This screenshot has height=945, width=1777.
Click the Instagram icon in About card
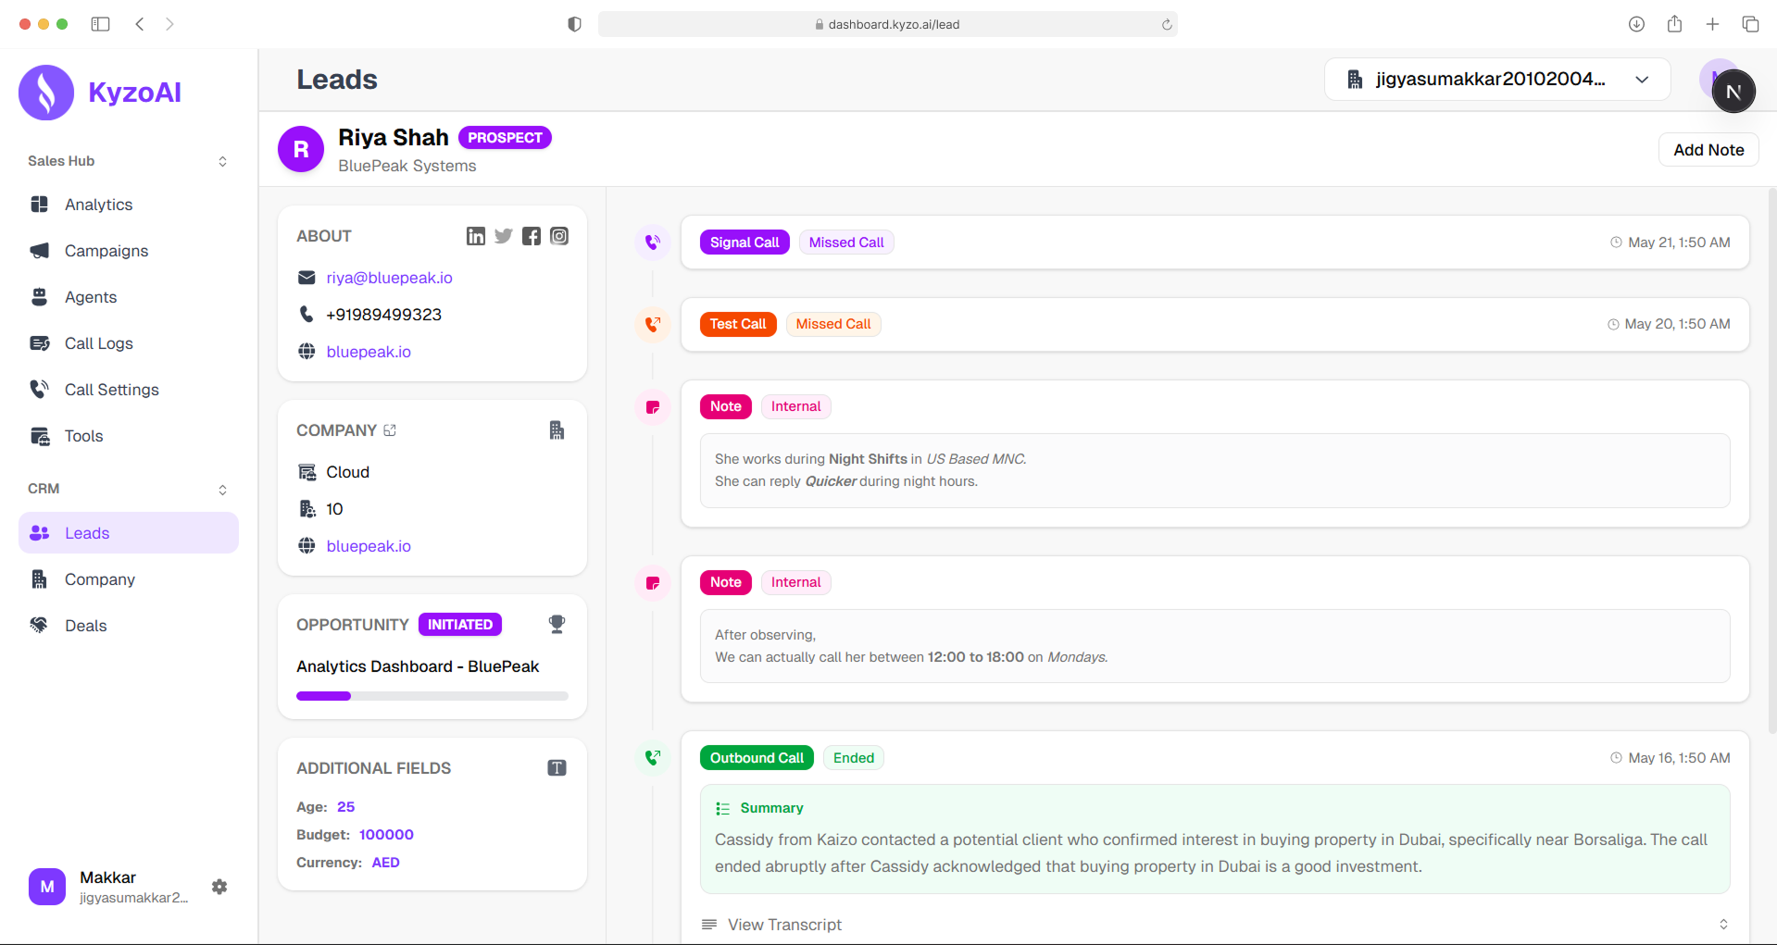[559, 236]
